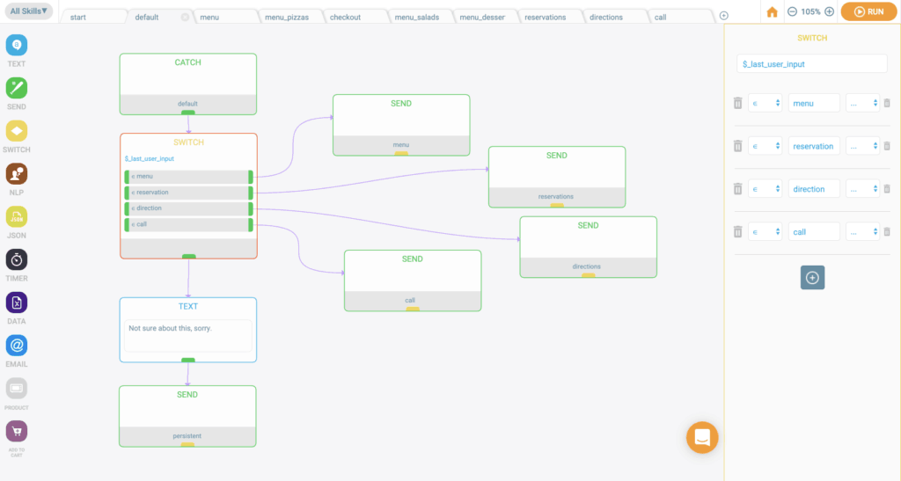Select the SEND persistent node
This screenshot has height=481, width=901.
click(x=187, y=416)
